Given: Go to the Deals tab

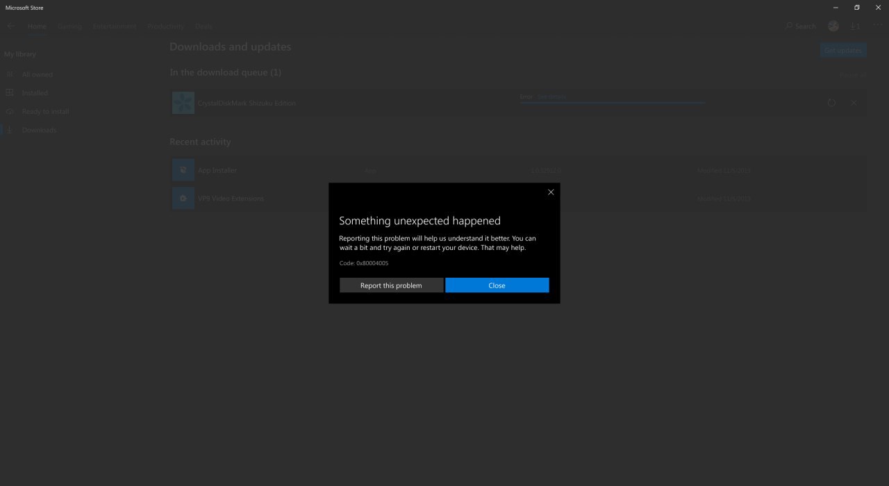Looking at the screenshot, I should (x=203, y=26).
